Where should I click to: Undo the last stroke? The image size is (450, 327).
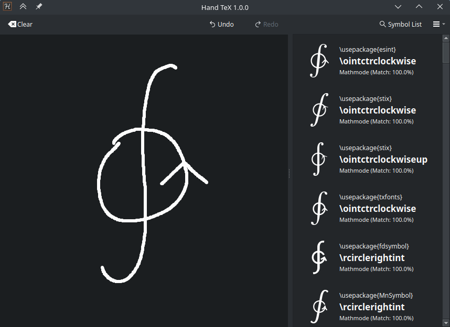pyautogui.click(x=221, y=25)
